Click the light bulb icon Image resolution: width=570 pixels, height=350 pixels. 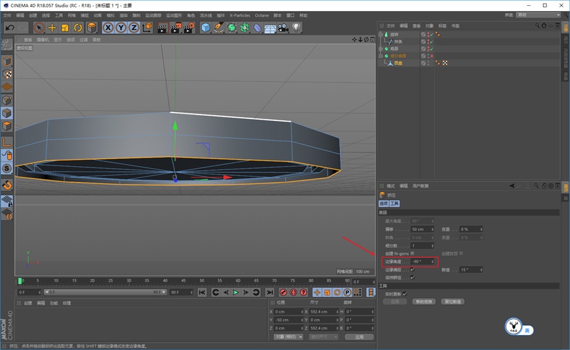pos(296,27)
